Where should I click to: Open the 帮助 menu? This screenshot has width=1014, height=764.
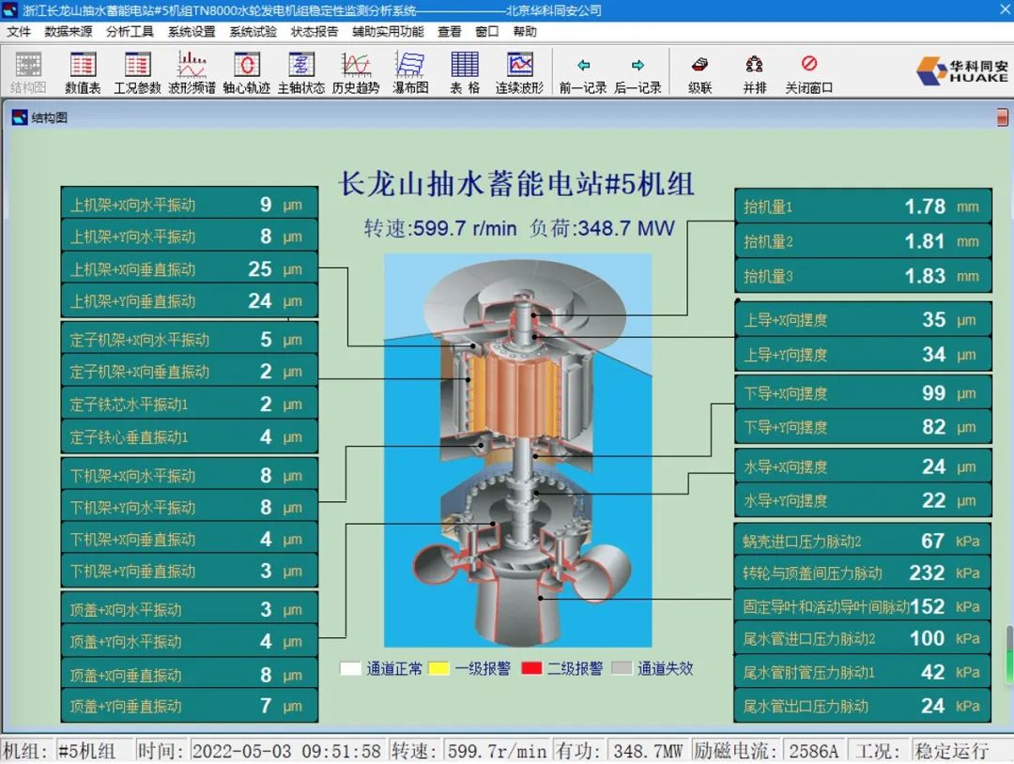(x=525, y=32)
